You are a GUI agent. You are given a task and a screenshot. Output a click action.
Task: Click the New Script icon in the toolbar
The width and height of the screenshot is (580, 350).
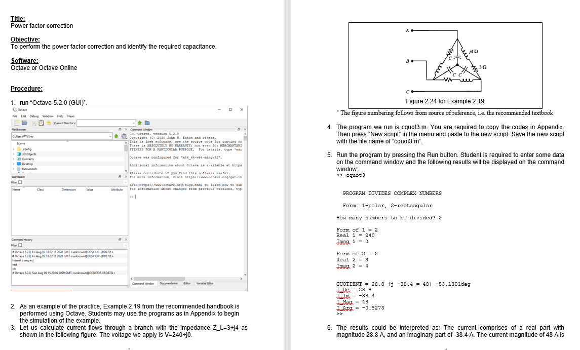click(x=17, y=123)
